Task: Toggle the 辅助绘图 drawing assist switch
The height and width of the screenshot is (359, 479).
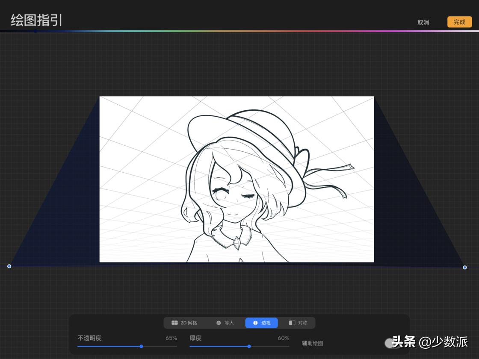Action: (390, 343)
